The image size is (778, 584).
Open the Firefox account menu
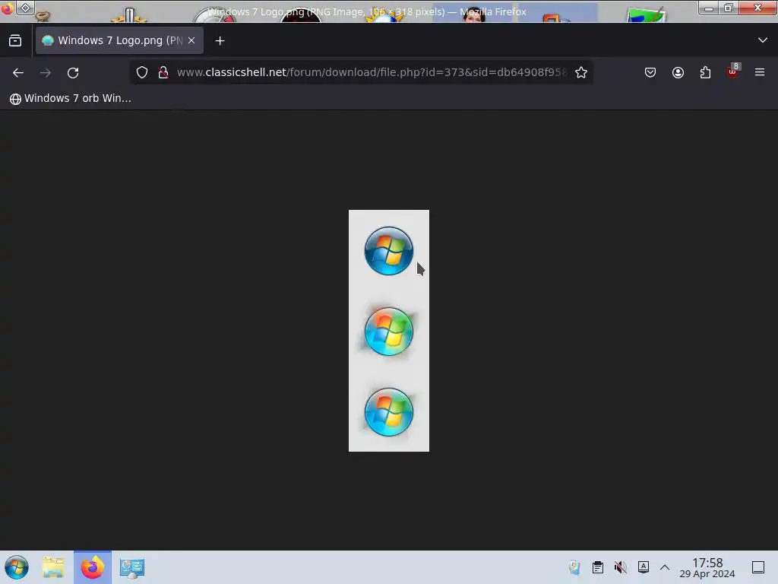coord(678,72)
